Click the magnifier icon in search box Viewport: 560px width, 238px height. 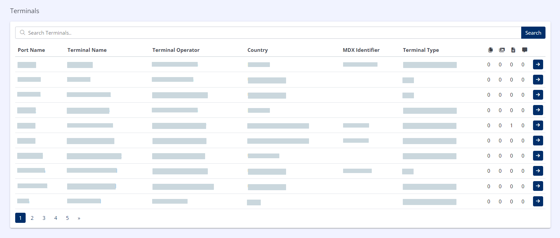23,33
